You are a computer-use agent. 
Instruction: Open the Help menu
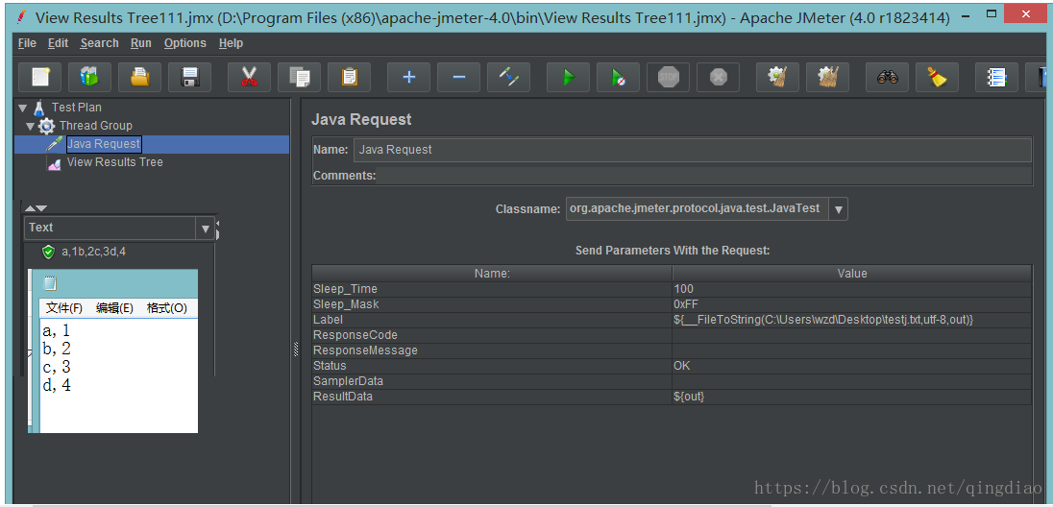231,43
